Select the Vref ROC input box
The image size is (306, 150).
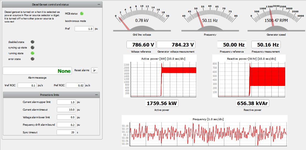[x=27, y=85]
